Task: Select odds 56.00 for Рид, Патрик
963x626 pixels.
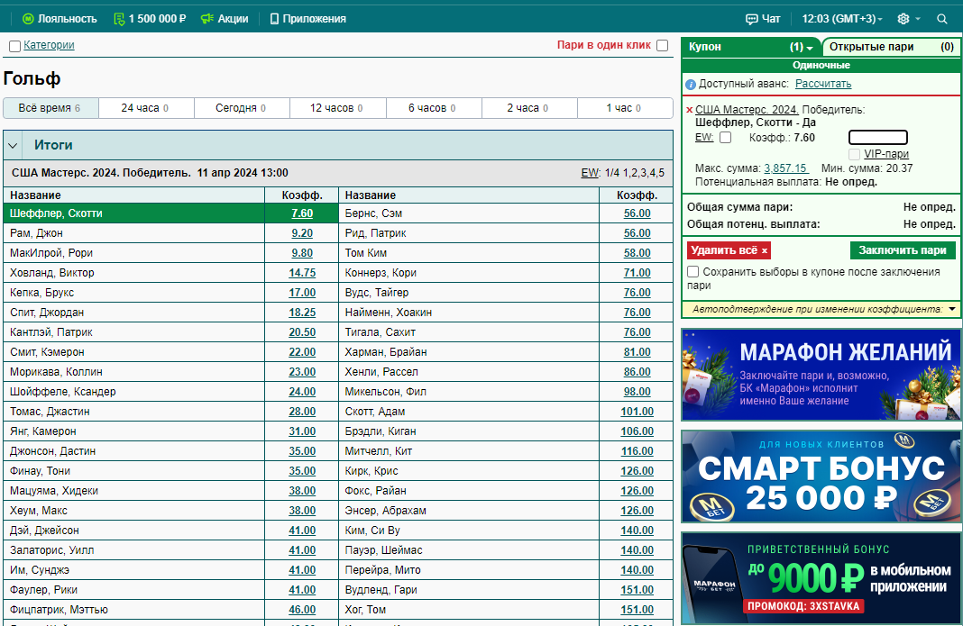Action: click(x=637, y=233)
